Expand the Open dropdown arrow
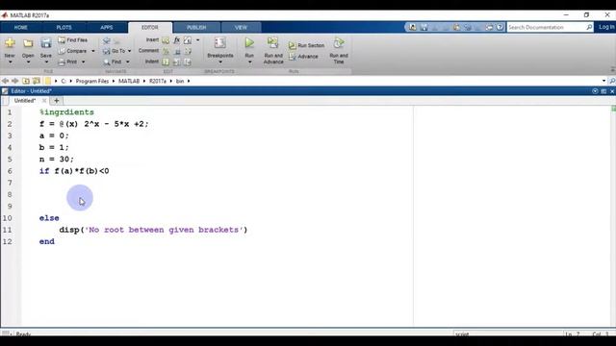The height and width of the screenshot is (346, 616). (28, 62)
